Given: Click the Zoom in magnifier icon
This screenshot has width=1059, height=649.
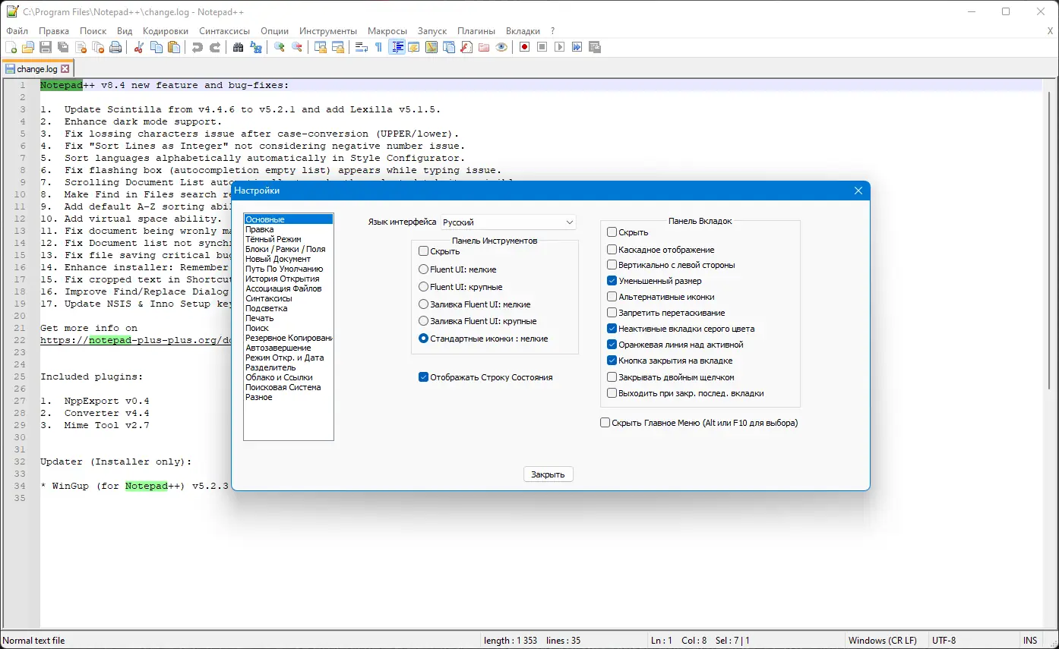Looking at the screenshot, I should (x=280, y=47).
